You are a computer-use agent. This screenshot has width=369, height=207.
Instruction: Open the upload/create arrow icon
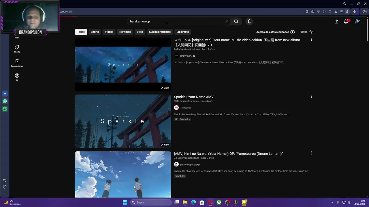click(x=337, y=22)
